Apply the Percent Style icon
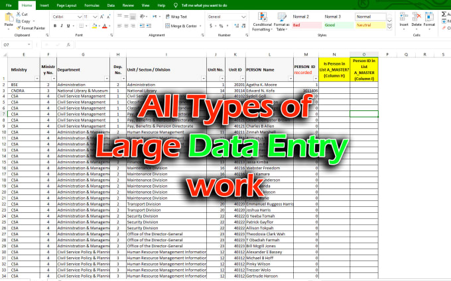 pos(221,26)
